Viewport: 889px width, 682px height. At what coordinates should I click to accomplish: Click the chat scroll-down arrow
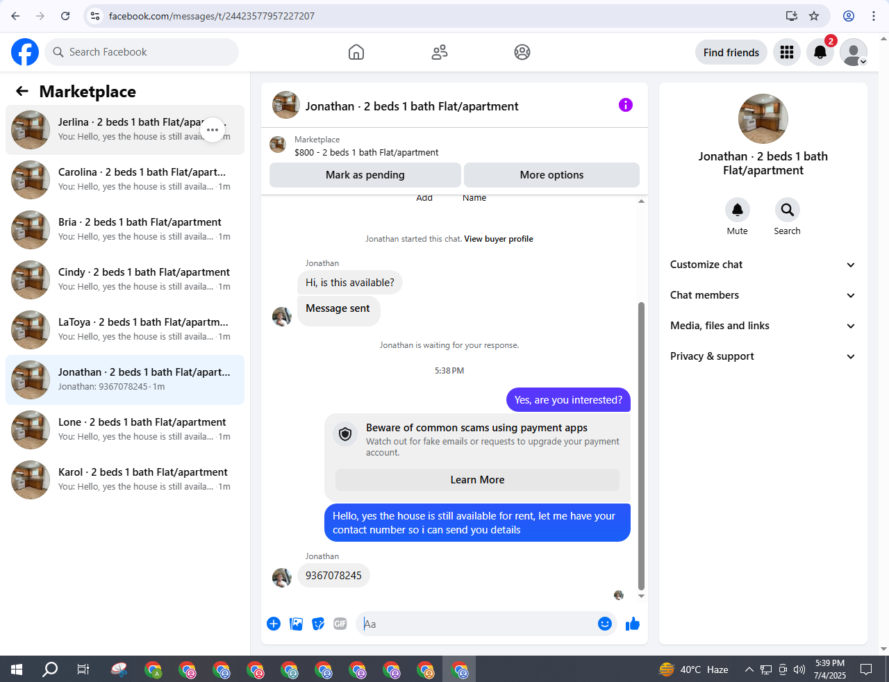coord(641,596)
